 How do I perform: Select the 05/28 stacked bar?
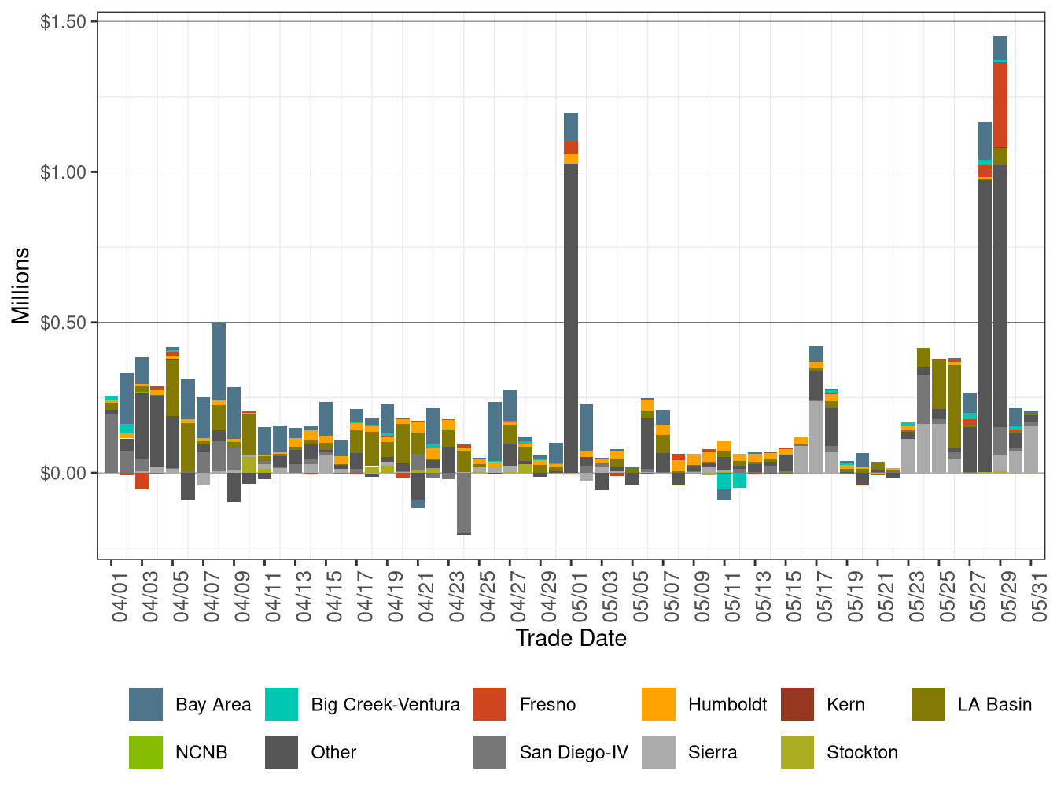pos(985,297)
